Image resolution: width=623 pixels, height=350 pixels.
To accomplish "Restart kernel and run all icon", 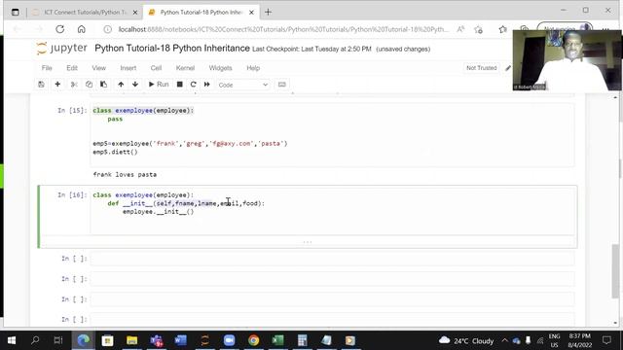I will point(207,85).
